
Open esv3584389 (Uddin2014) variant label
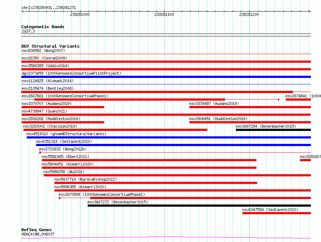[45, 66]
